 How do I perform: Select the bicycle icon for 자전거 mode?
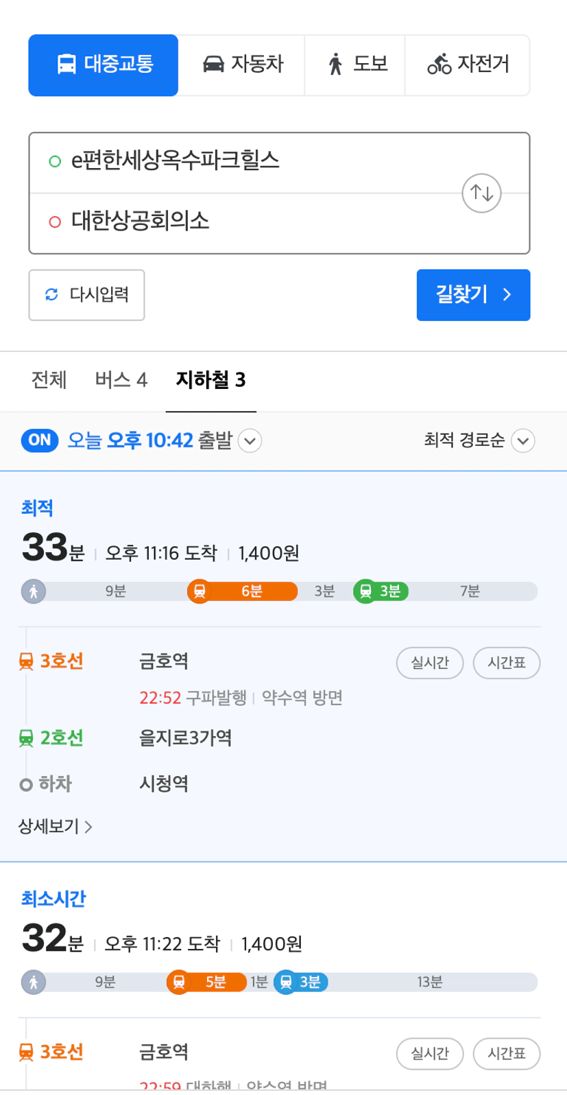pos(439,64)
